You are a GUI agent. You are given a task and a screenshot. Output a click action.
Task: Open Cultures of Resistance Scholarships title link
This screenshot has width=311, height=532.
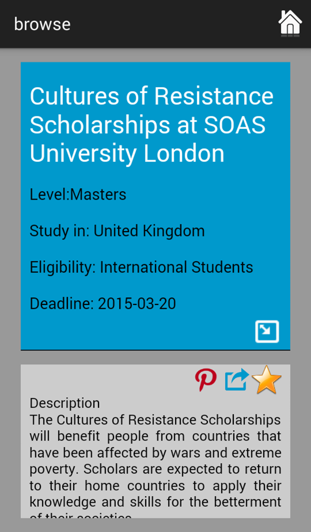(150, 125)
